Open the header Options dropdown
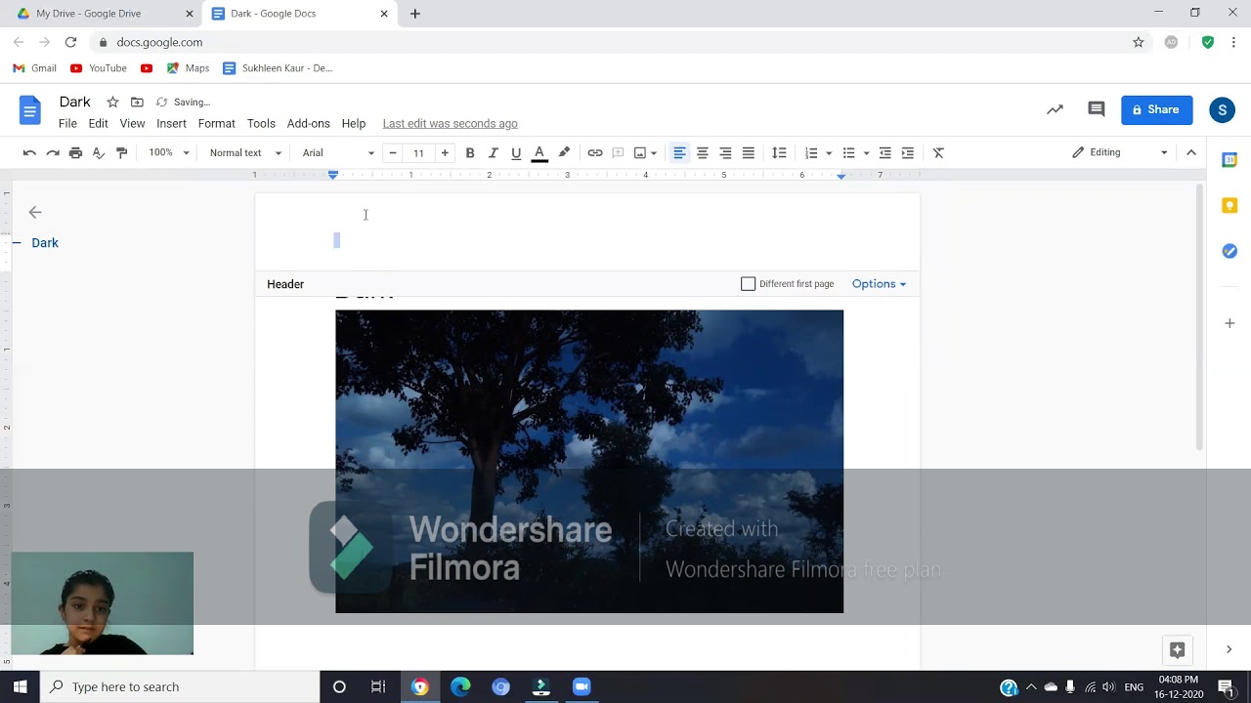The height and width of the screenshot is (703, 1251). pos(879,284)
